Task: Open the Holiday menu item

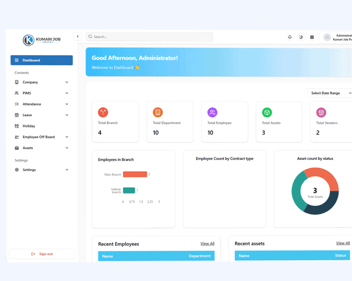Action: point(29,126)
